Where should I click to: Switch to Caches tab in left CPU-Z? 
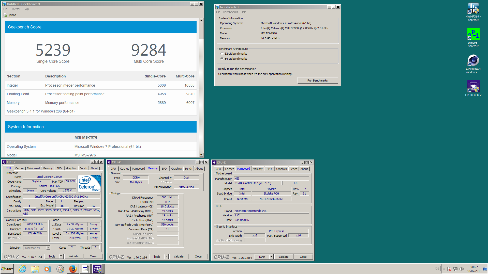pyautogui.click(x=20, y=168)
